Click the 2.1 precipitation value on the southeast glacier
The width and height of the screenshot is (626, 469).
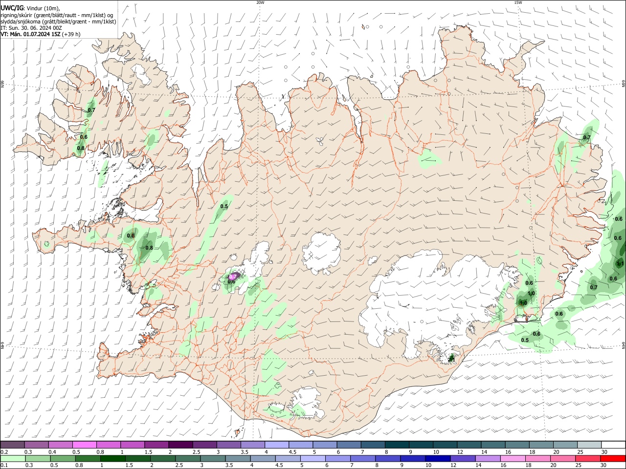pyautogui.click(x=451, y=360)
